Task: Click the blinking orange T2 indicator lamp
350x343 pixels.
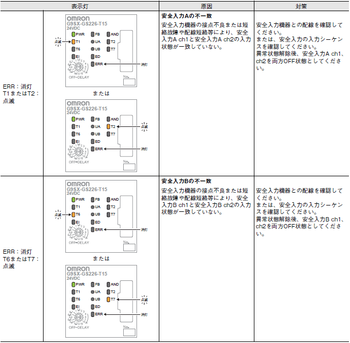Action: point(108,127)
